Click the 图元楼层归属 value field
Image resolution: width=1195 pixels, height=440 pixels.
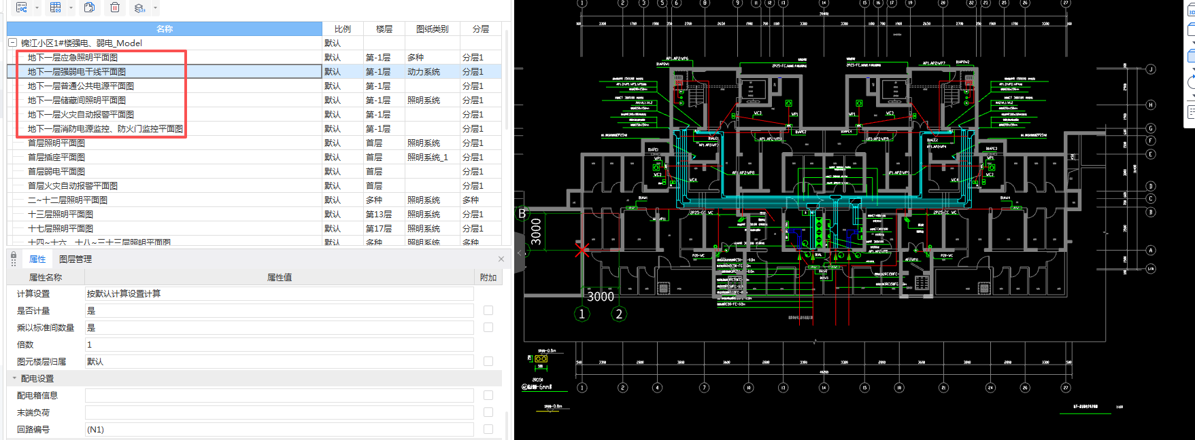tap(279, 362)
